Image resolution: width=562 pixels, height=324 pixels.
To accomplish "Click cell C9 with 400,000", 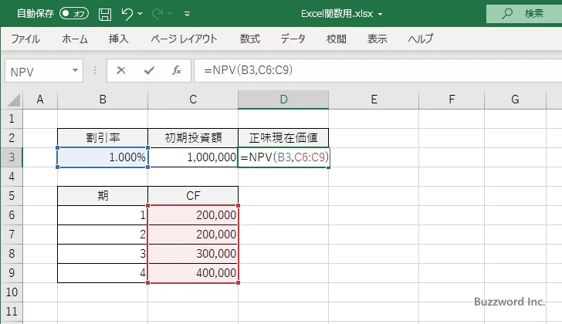I will (x=193, y=273).
